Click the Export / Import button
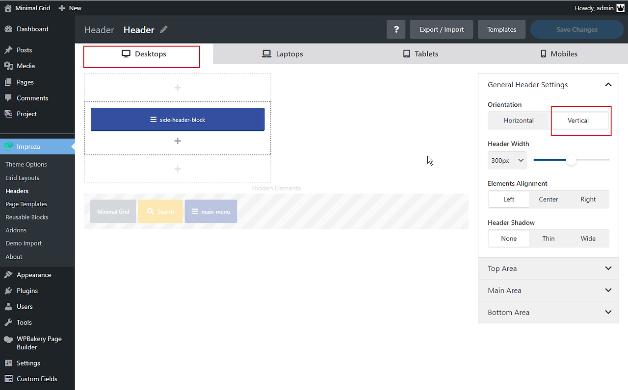 [x=442, y=29]
